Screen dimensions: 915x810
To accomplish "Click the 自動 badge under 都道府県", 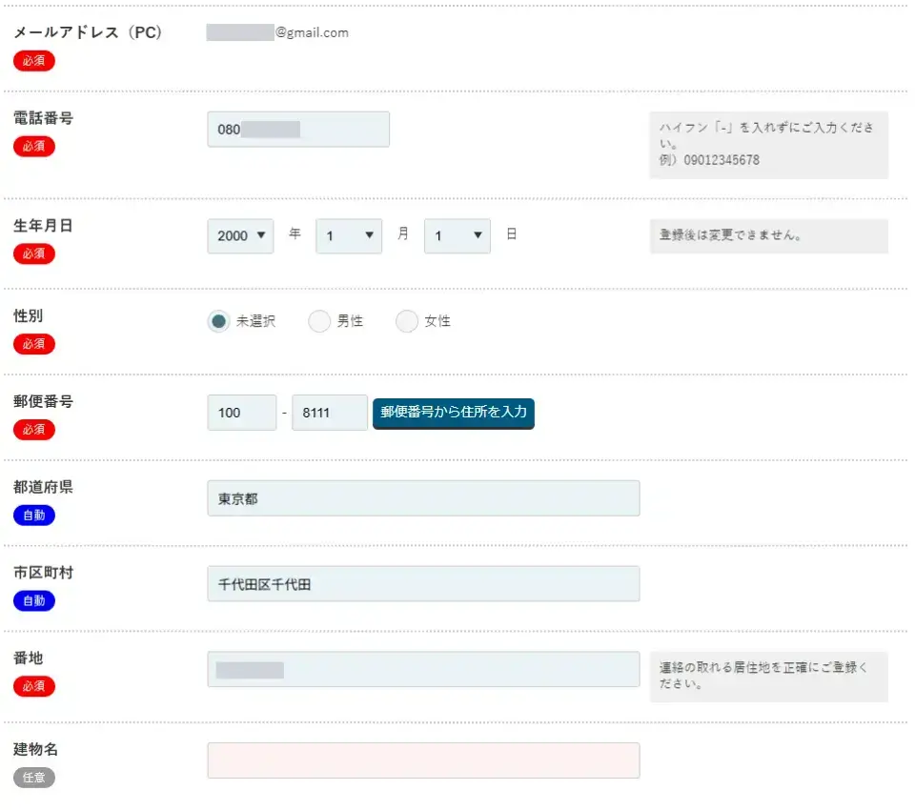I will click(x=33, y=515).
